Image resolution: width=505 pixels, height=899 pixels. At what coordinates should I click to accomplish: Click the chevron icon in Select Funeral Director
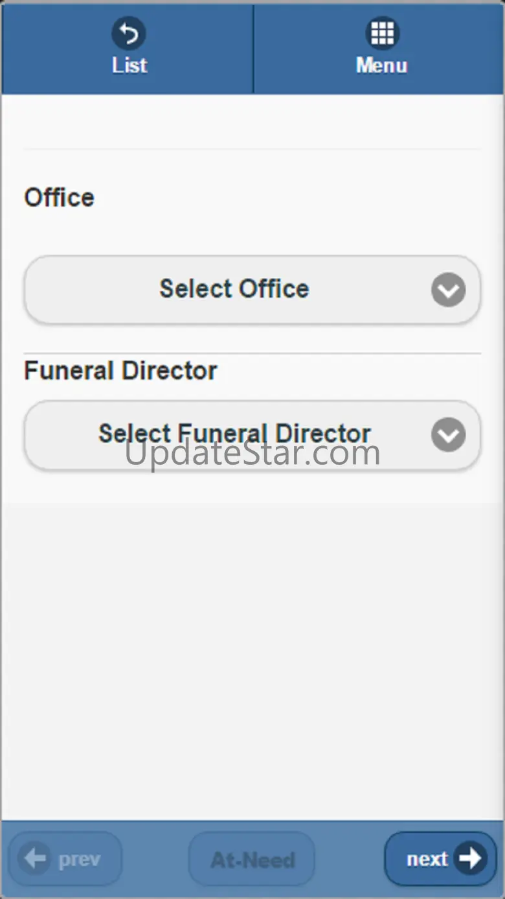(449, 435)
